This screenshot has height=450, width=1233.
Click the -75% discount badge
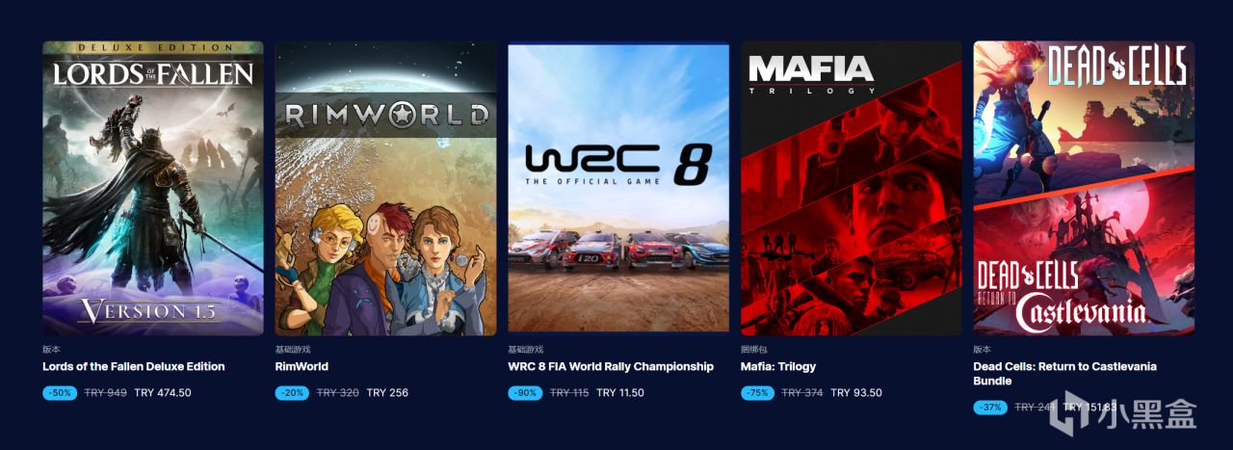tap(758, 393)
